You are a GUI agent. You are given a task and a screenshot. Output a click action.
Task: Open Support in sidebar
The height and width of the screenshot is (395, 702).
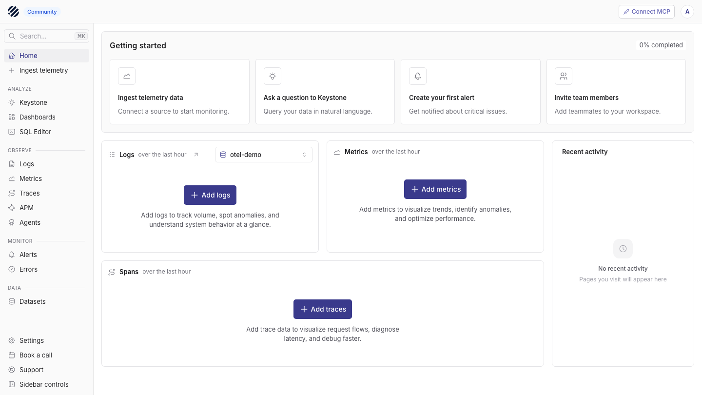coord(46,370)
